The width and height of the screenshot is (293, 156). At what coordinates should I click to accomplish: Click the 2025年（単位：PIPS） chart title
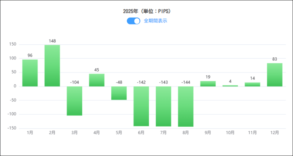[x=146, y=11]
